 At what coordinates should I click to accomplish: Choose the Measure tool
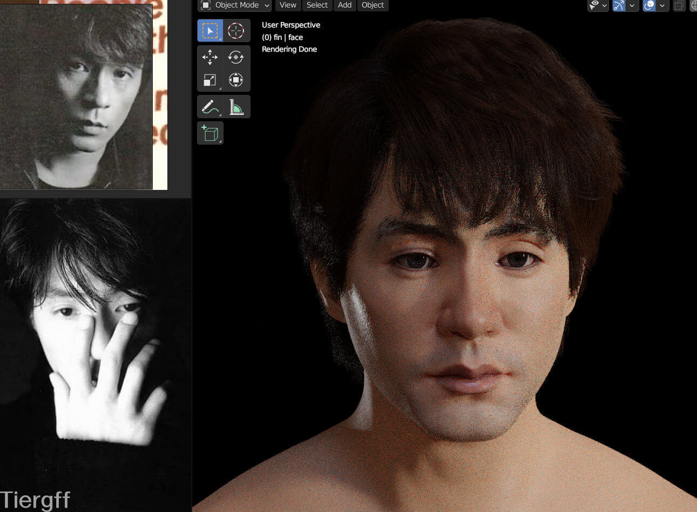tap(236, 107)
